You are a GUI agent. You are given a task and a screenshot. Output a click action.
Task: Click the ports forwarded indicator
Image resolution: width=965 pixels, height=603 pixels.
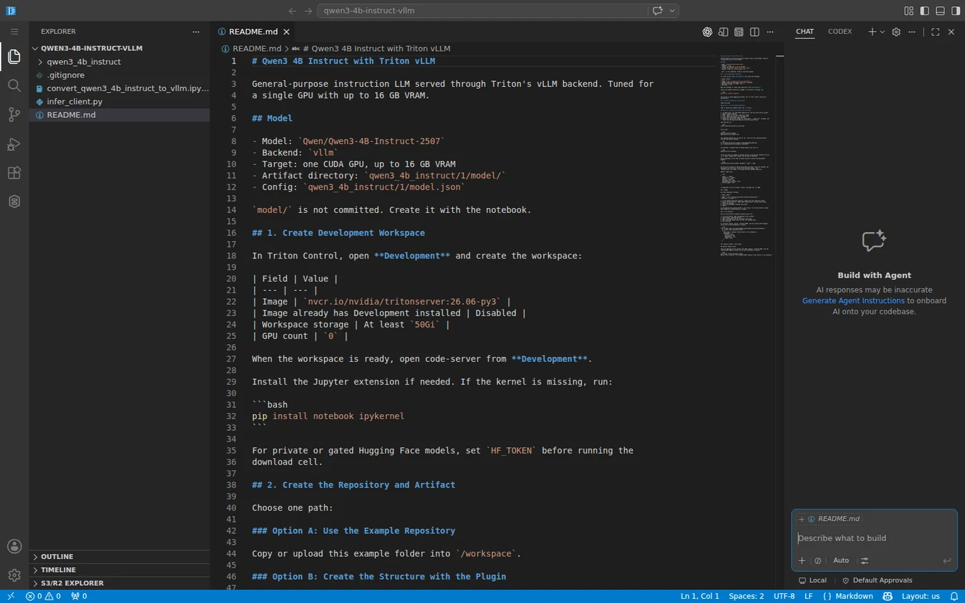click(x=79, y=596)
